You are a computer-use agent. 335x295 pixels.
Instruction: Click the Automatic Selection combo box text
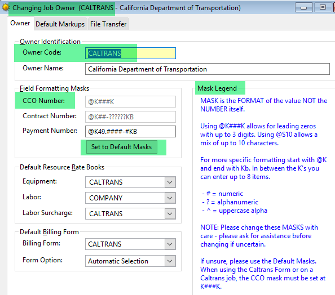(118, 261)
